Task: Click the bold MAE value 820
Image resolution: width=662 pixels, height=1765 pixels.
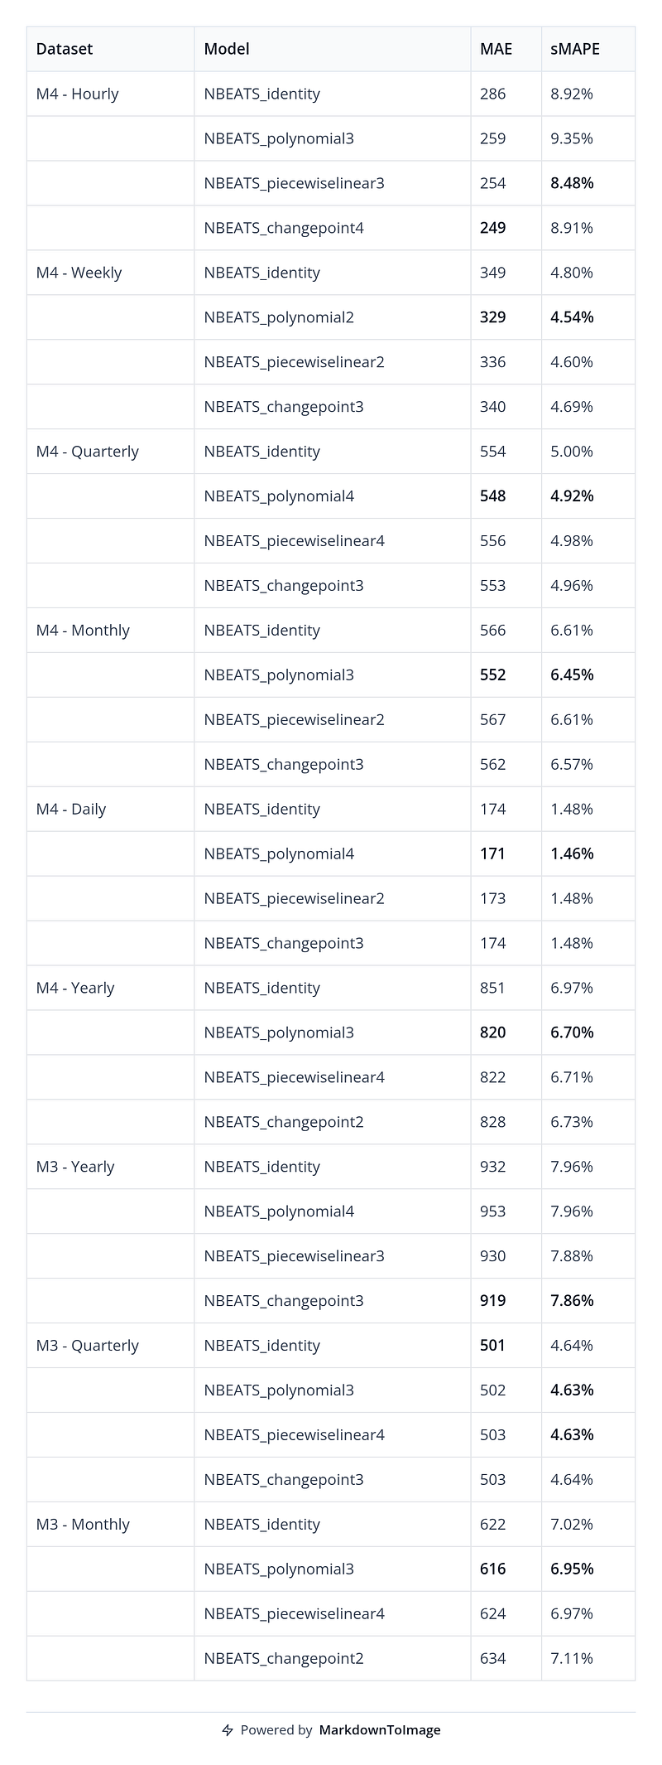Action: click(493, 1032)
